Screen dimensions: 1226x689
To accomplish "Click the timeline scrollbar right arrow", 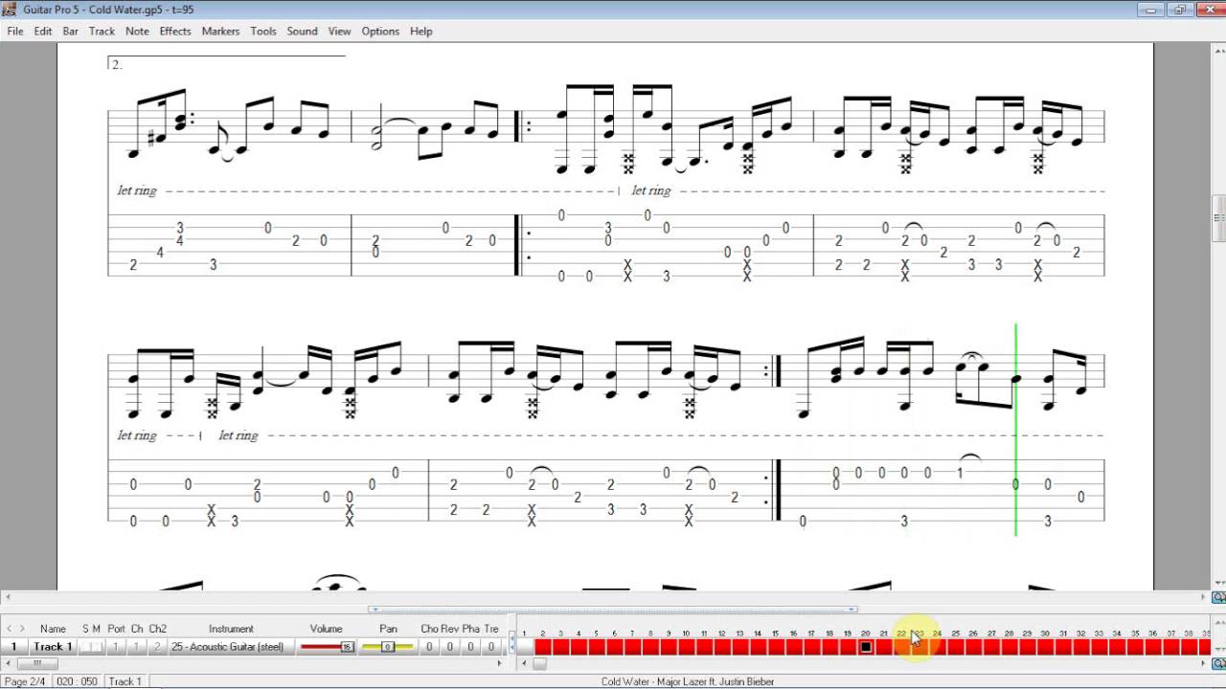I will point(1205,664).
